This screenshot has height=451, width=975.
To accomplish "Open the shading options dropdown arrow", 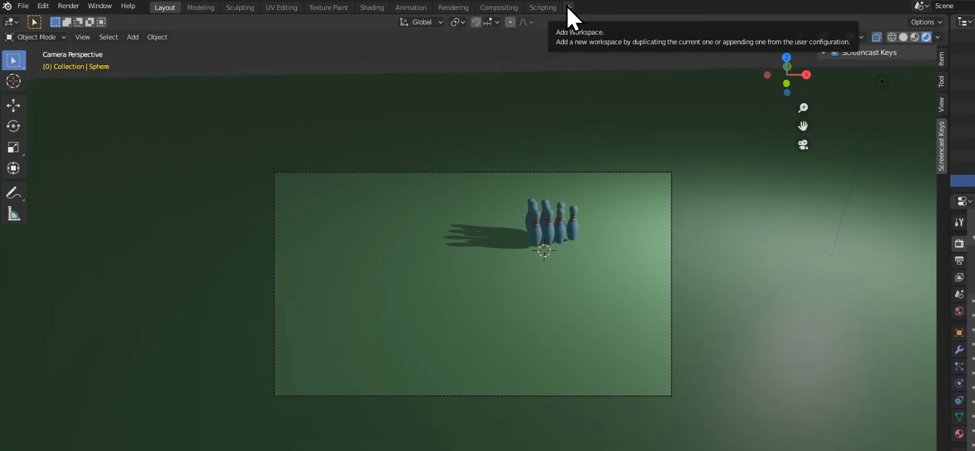I will click(938, 37).
